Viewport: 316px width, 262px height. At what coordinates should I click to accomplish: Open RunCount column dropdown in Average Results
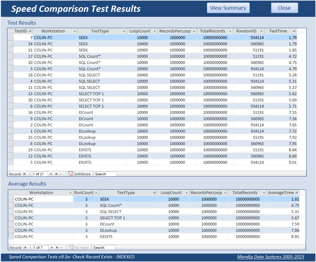point(96,193)
